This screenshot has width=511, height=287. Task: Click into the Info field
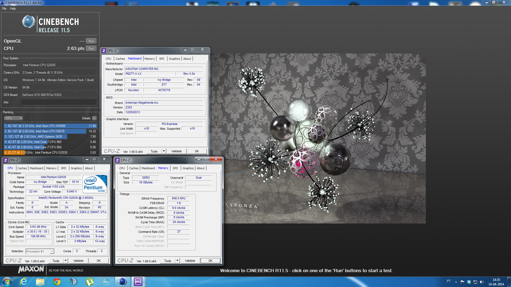tap(59, 102)
